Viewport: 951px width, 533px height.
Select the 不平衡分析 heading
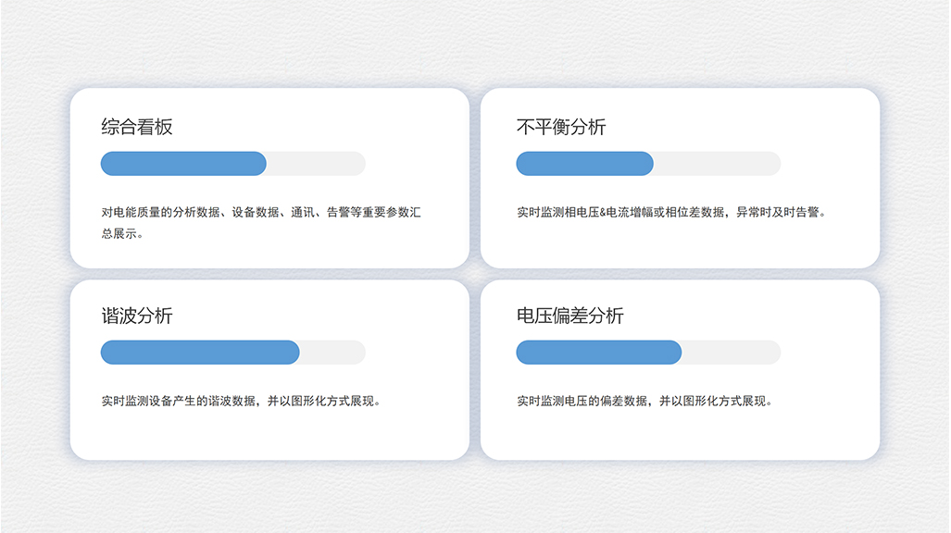561,127
